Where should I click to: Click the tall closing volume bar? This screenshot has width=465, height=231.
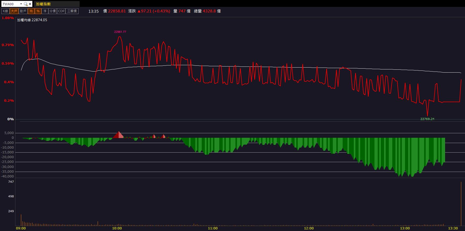461,204
